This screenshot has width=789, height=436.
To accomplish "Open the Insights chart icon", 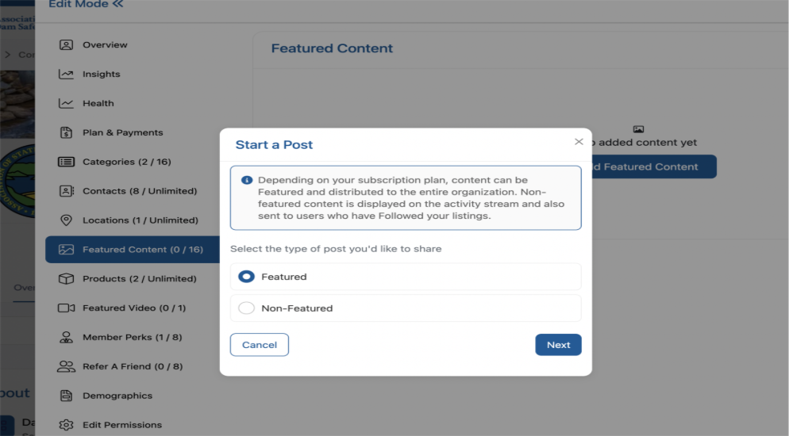I will tap(67, 75).
